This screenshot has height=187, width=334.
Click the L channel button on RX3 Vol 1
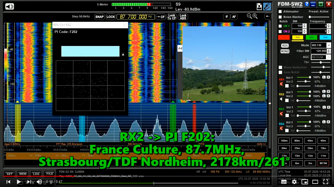tap(324, 107)
